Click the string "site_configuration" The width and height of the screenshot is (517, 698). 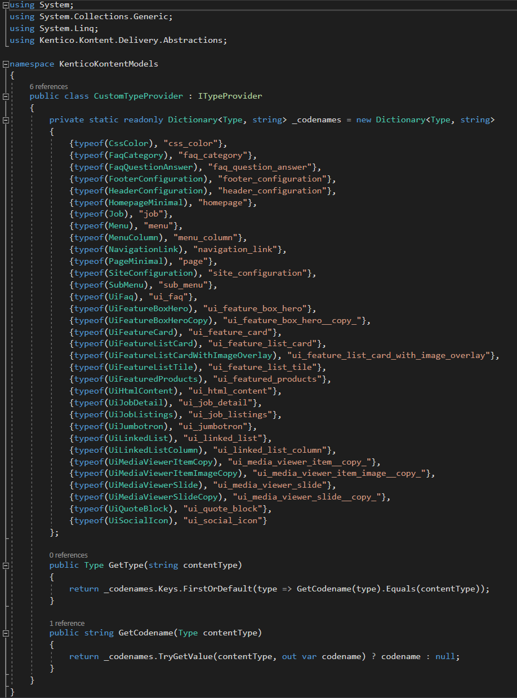coord(257,274)
